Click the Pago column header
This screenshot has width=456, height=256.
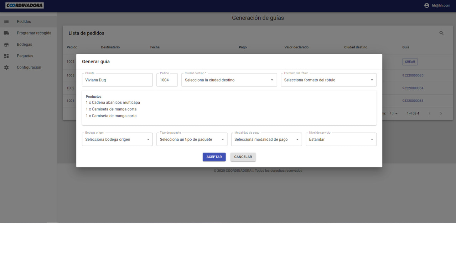243,47
